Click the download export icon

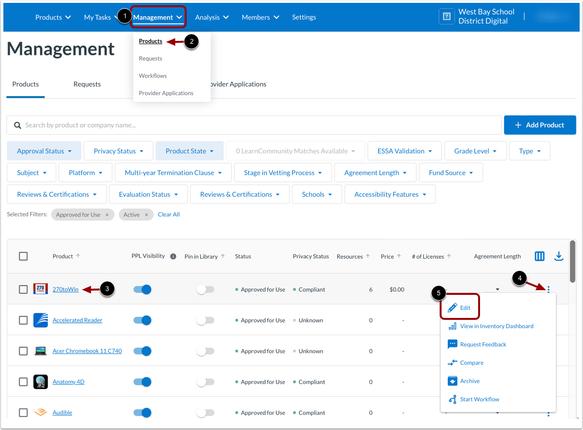coord(558,256)
